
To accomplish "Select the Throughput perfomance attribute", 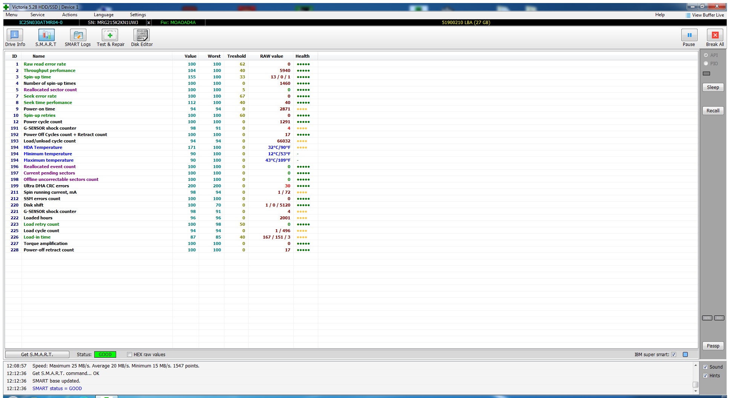I will (161, 70).
